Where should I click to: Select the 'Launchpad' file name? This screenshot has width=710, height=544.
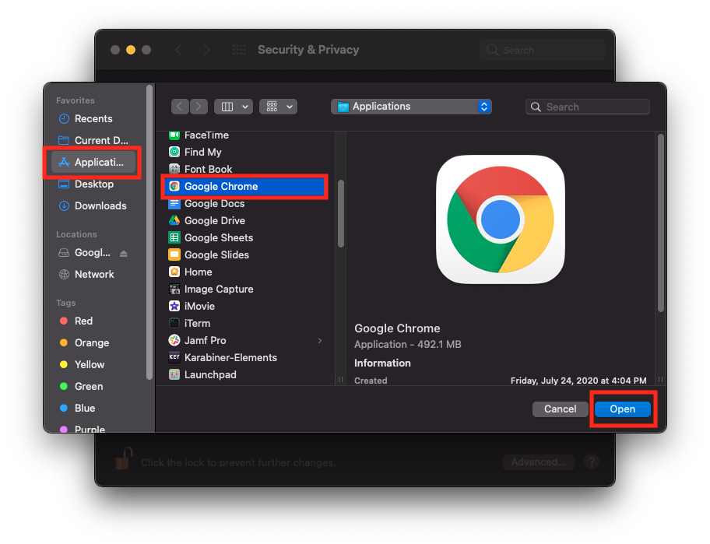point(210,375)
